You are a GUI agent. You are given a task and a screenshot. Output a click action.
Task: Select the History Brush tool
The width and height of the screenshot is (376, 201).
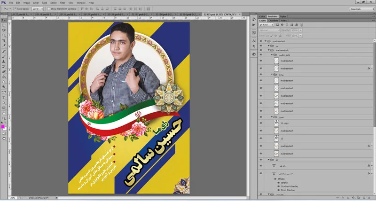[x=4, y=67]
